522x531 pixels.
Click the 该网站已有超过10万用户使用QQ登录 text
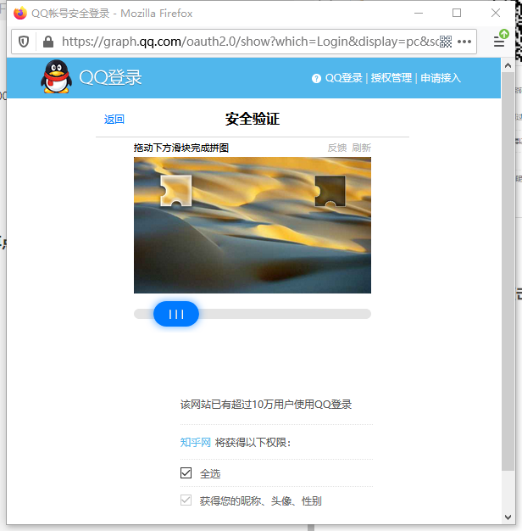pos(266,405)
